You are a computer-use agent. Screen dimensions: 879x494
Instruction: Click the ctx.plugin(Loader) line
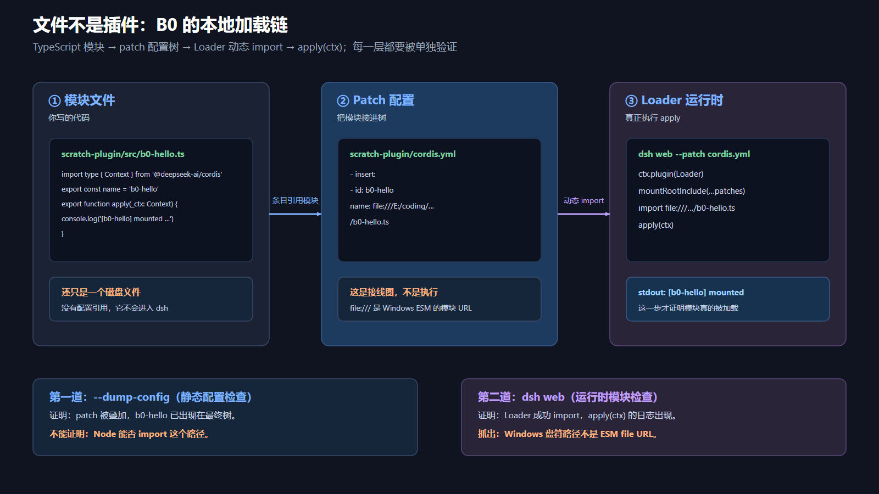[x=671, y=174]
